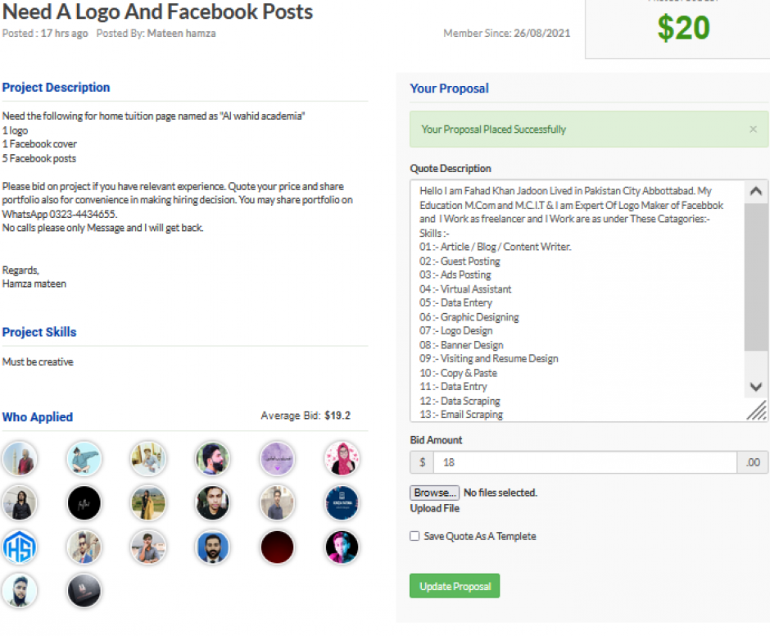Click the pink heart-decorated applicant avatar
Screen dimensions: 770x636
pyautogui.click(x=342, y=458)
